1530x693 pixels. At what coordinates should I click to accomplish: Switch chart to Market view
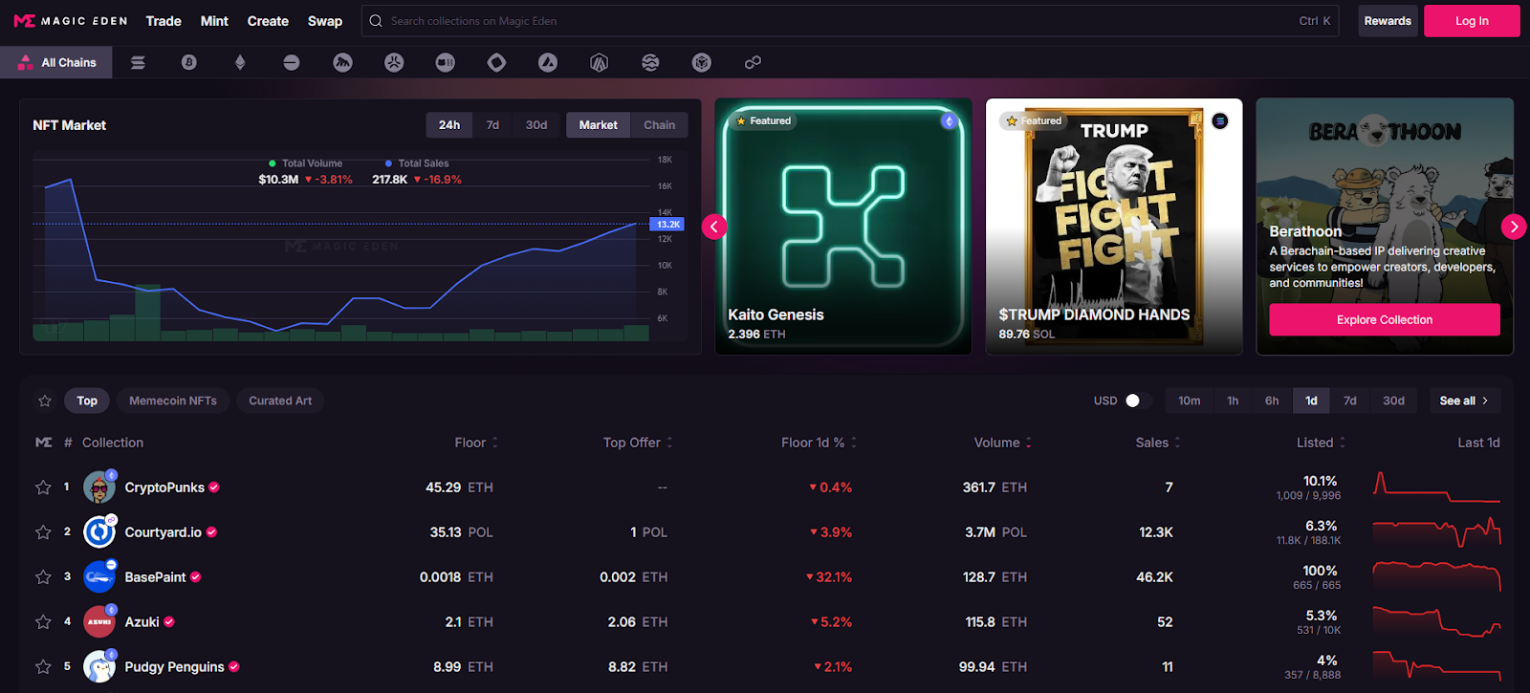599,125
